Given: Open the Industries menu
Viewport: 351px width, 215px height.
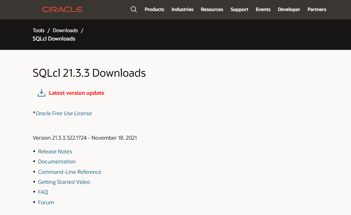Looking at the screenshot, I should pyautogui.click(x=182, y=9).
